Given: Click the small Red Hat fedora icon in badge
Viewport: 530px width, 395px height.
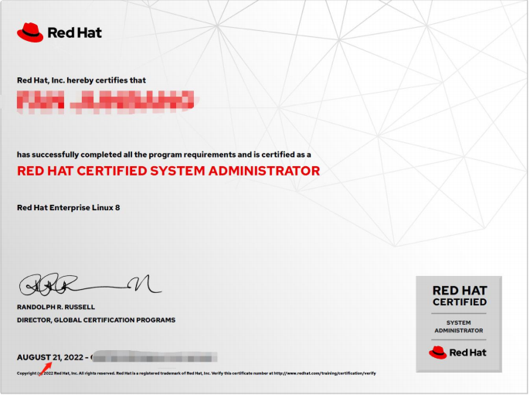Looking at the screenshot, I should coord(438,352).
